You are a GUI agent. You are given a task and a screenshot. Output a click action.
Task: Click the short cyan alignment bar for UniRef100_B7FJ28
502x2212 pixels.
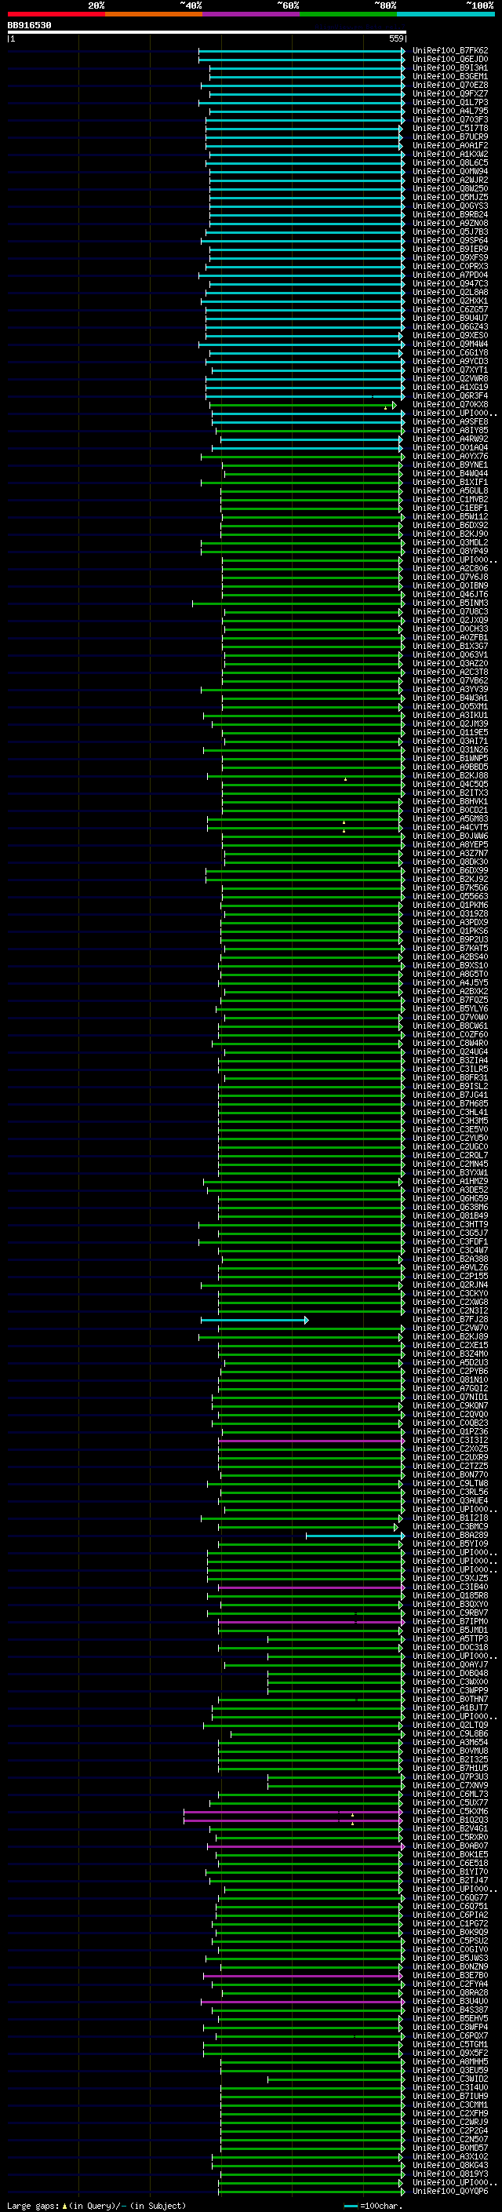coord(254,1320)
